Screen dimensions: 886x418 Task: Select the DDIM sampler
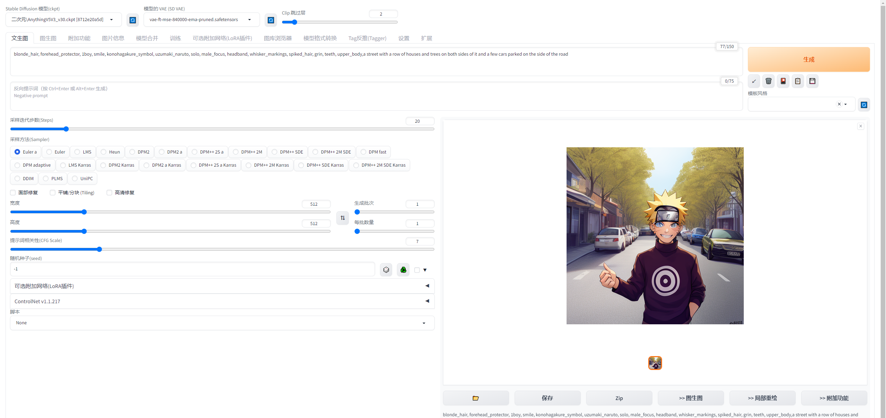pos(24,178)
